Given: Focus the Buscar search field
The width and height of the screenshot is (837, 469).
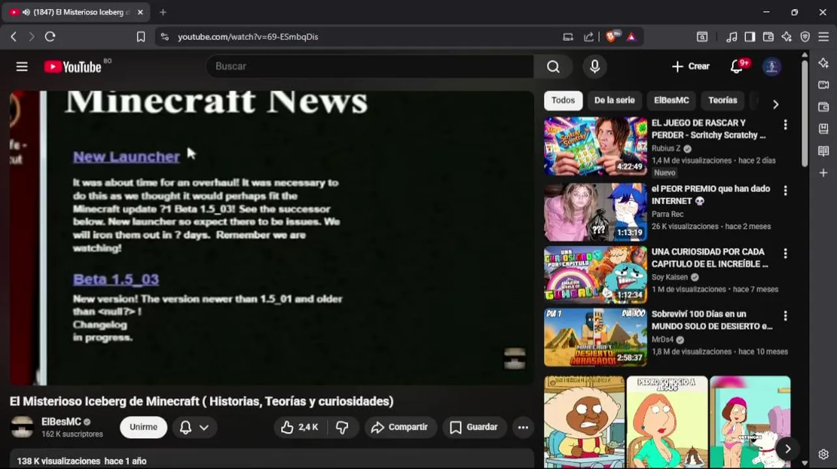Looking at the screenshot, I should [370, 66].
